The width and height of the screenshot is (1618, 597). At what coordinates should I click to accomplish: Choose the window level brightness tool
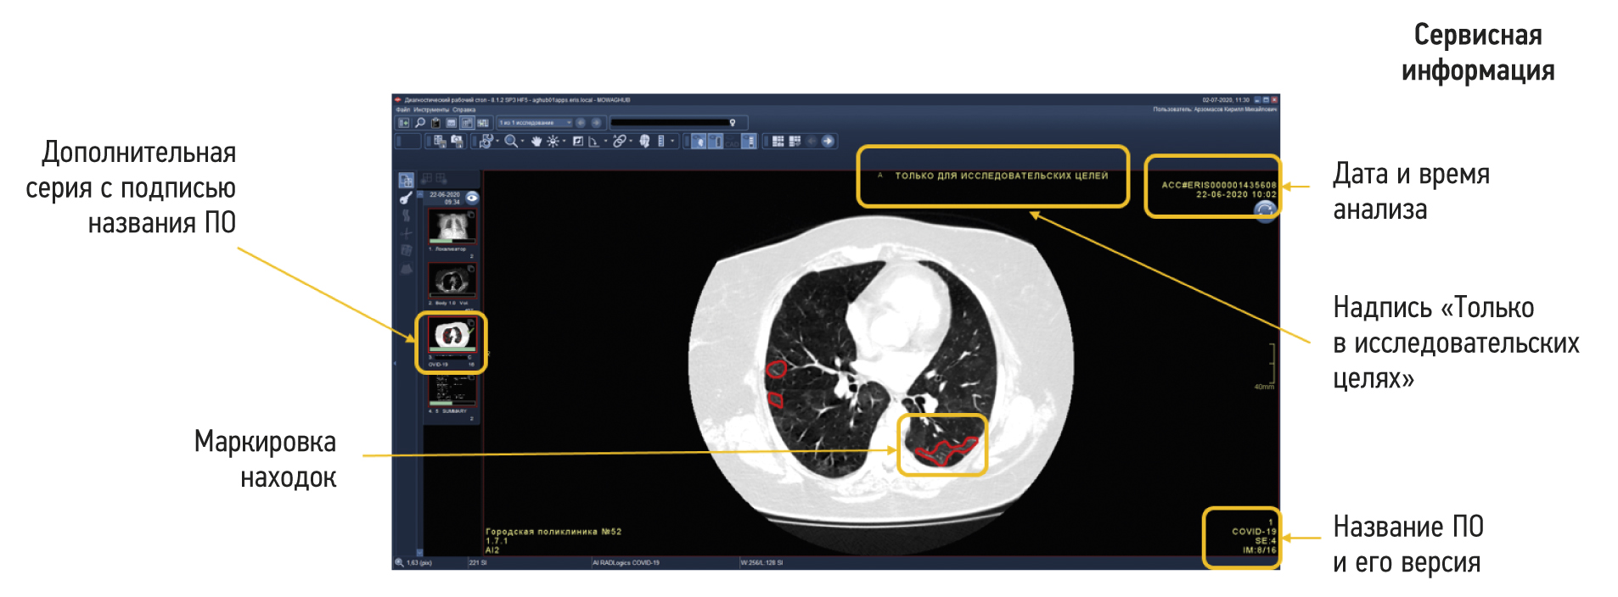coord(553,142)
